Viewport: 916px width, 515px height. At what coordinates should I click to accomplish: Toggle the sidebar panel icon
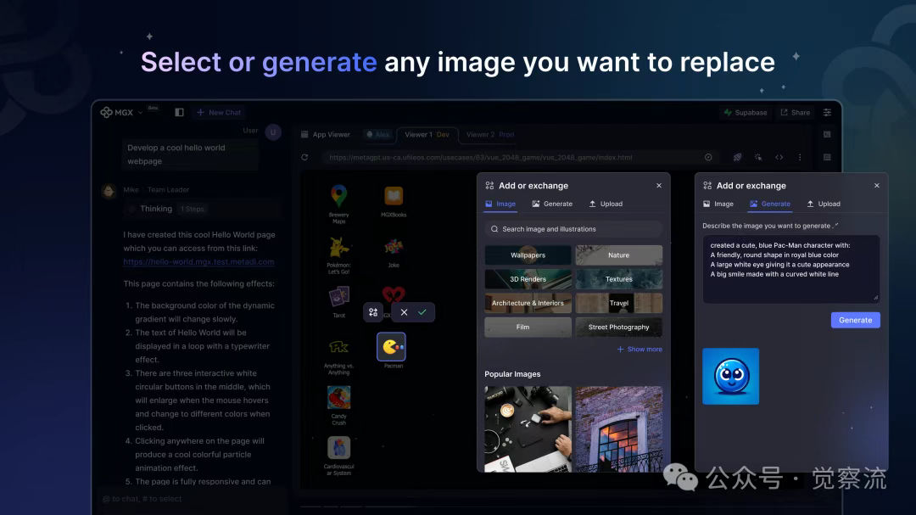pyautogui.click(x=179, y=112)
